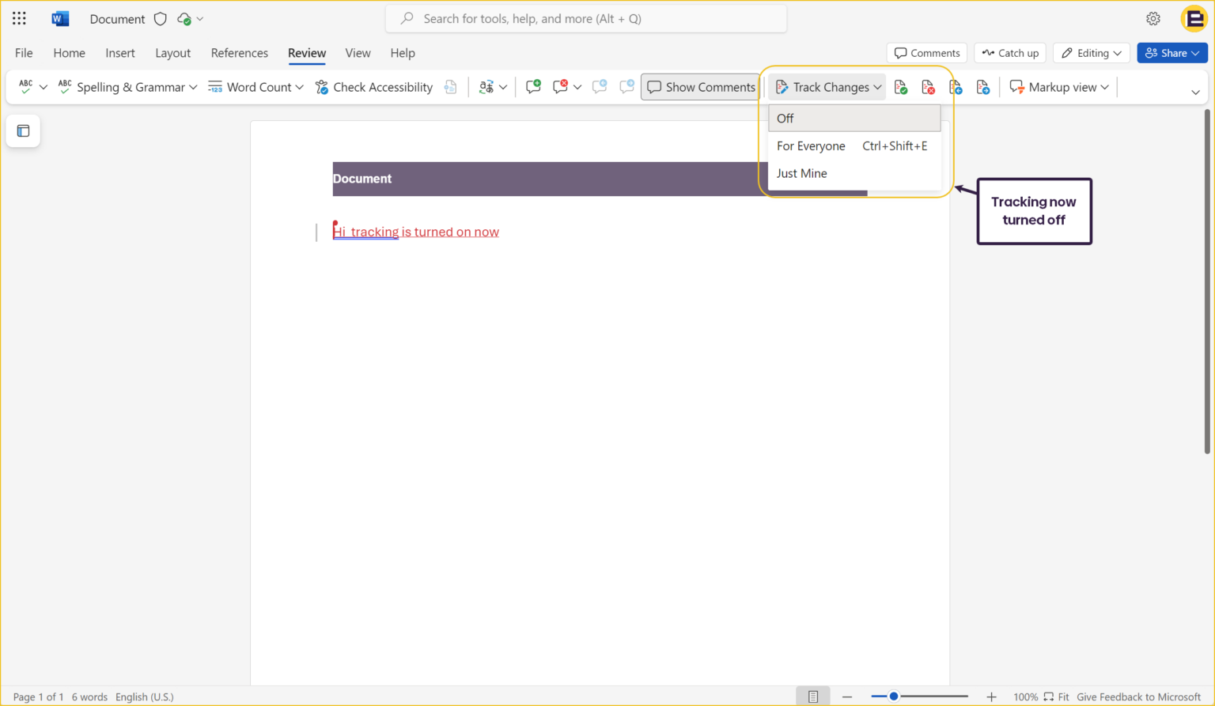Open the Track Changes dropdown
This screenshot has width=1215, height=706.
click(827, 87)
